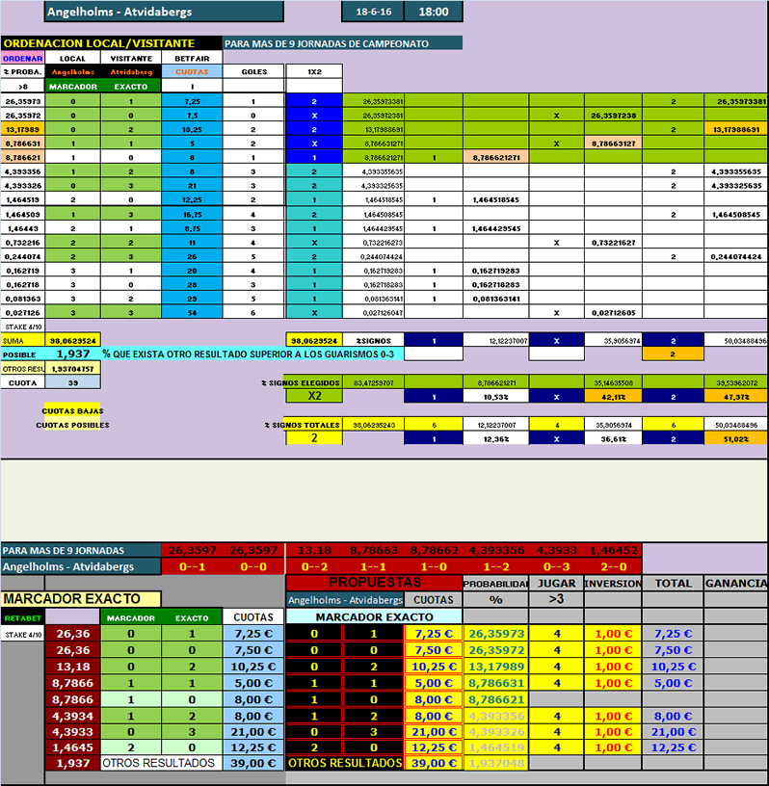Click the pink ORDENAR cell

tap(22, 58)
